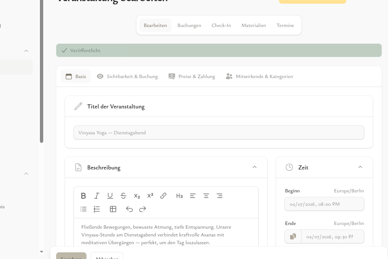Image resolution: width=388 pixels, height=259 pixels.
Task: Click the event title input field
Action: 219,132
